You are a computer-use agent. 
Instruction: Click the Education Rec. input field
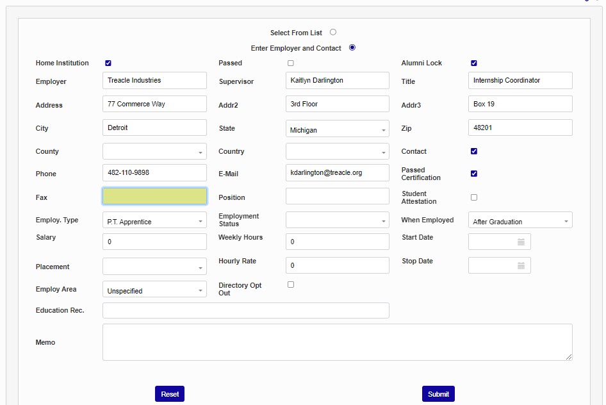pyautogui.click(x=245, y=310)
